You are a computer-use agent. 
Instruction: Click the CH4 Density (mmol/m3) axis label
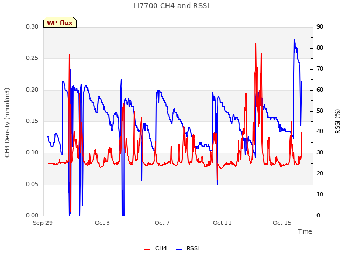(x=7, y=122)
